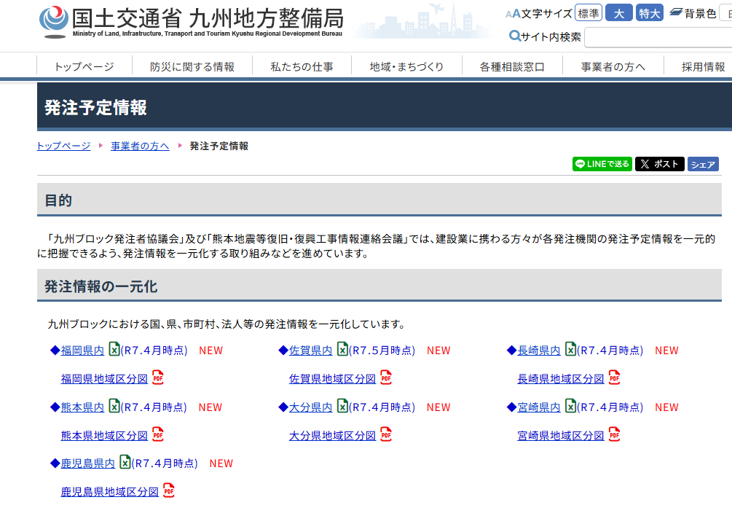Click the サイト内検索 search field
This screenshot has height=516, width=732.
pos(657,37)
